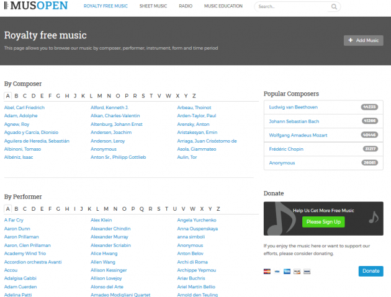Click the PayPal payment icon
The height and width of the screenshot is (297, 391).
point(297,272)
